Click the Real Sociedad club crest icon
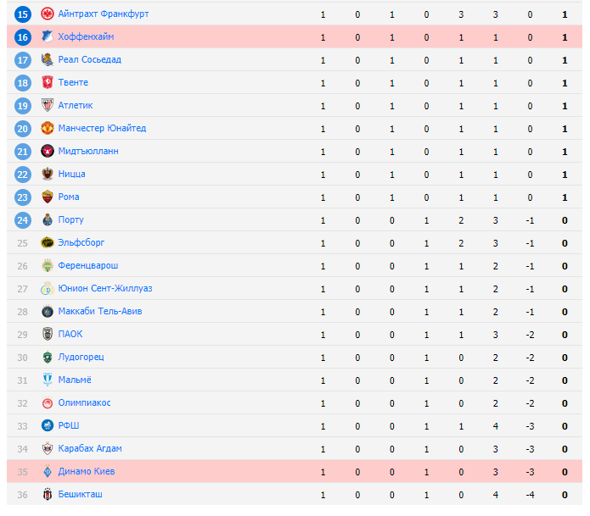Image resolution: width=590 pixels, height=516 pixels. (x=48, y=60)
